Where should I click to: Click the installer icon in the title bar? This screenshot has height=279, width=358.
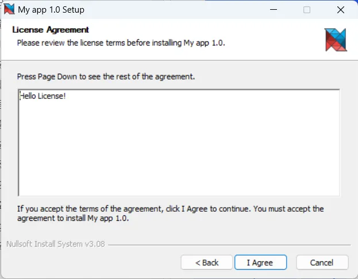(x=9, y=9)
